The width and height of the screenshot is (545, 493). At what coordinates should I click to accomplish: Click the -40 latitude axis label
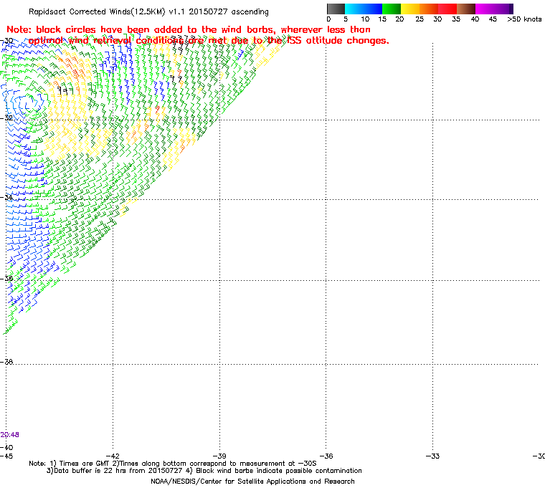pyautogui.click(x=6, y=447)
